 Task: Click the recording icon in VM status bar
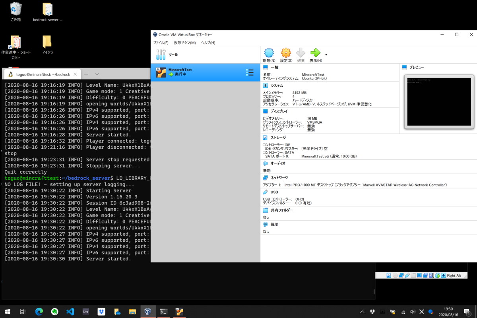click(x=425, y=275)
